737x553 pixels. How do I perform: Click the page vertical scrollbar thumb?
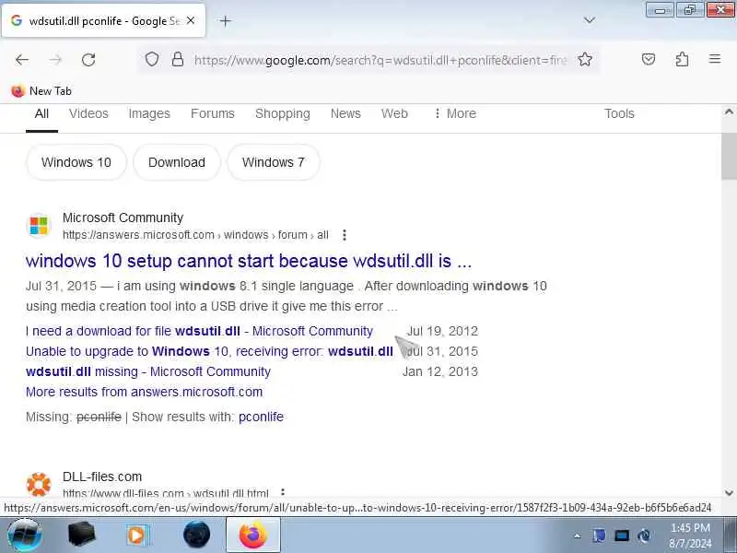(x=729, y=156)
